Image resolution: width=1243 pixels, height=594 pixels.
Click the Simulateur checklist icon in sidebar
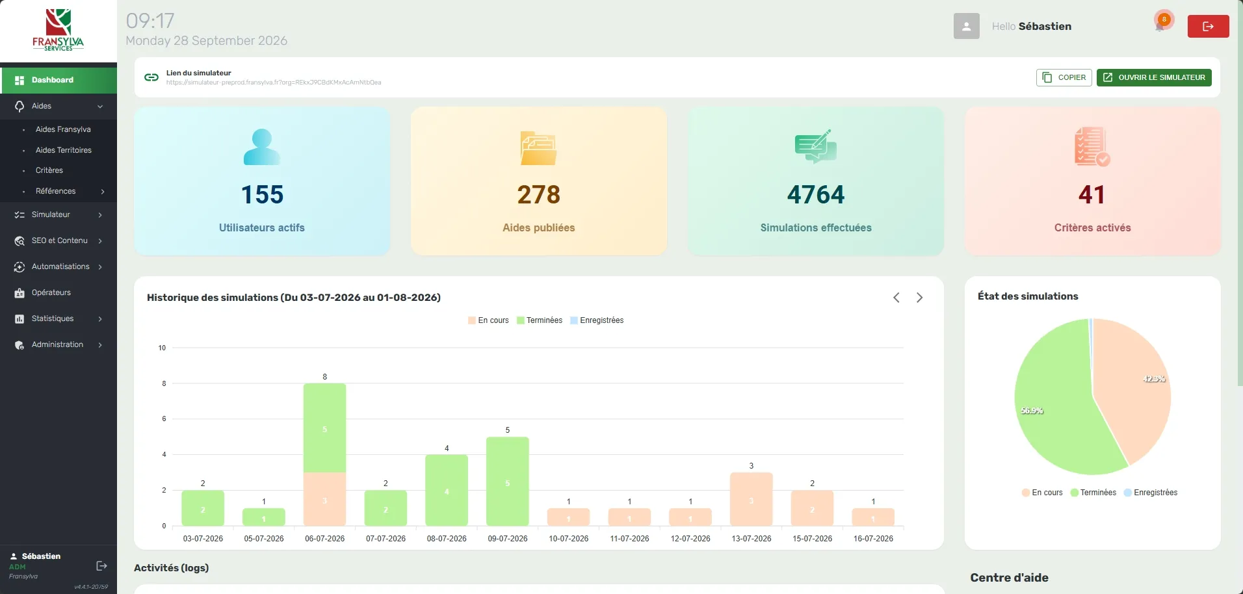pos(20,215)
